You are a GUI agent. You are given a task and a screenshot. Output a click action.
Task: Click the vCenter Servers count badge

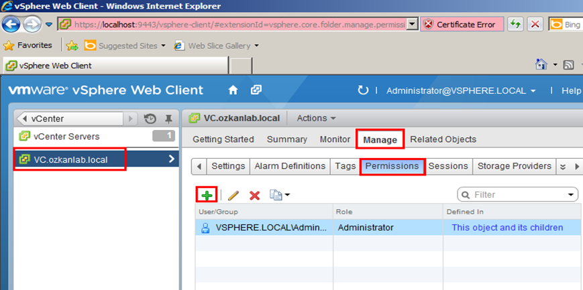(x=164, y=136)
